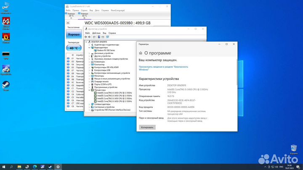This screenshot has height=170, width=303.
Task: Click the taskbar clock and date
Action: [x=290, y=167]
